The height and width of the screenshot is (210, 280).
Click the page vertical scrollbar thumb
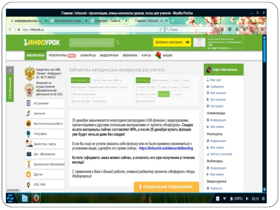point(265,51)
